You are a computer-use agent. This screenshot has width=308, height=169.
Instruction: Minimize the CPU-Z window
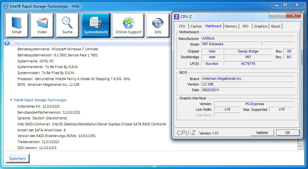point(273,15)
